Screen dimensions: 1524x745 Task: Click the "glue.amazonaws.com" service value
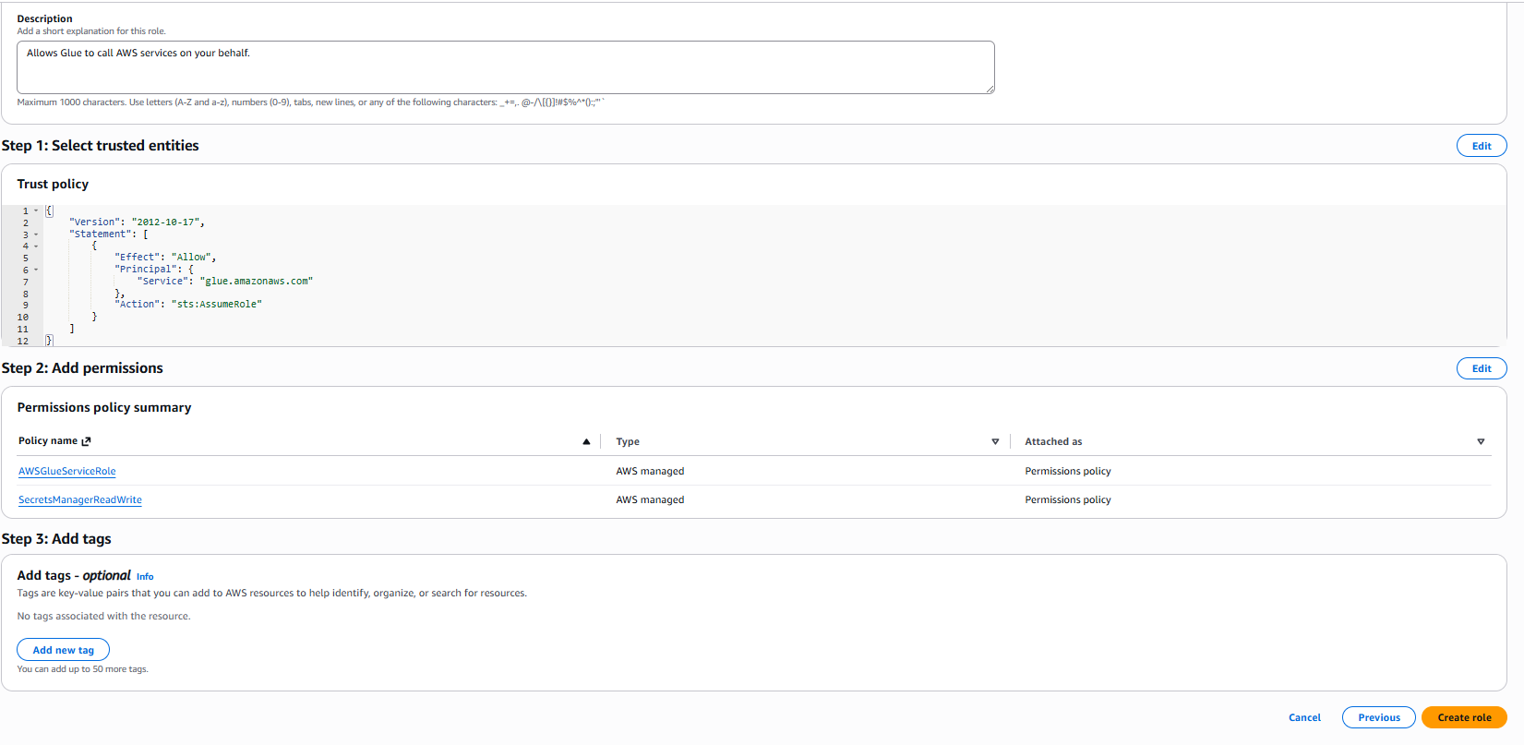257,281
